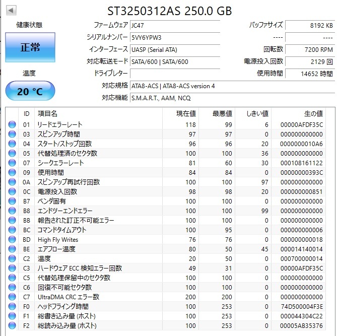The height and width of the screenshot is (336, 337).
Task: Select the status dot for スピンアップ再試行回数
Action: 12,182
